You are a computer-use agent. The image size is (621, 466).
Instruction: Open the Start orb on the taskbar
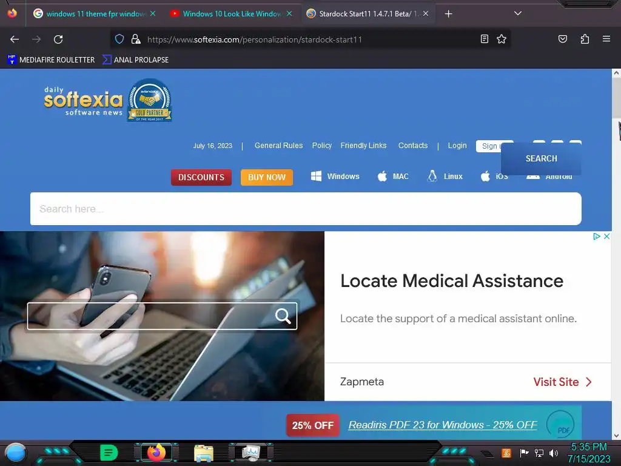tap(16, 453)
